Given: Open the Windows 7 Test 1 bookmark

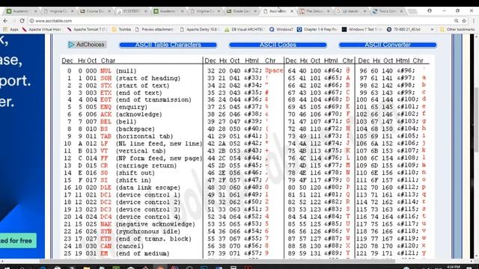Looking at the screenshot, I should pos(361,29).
